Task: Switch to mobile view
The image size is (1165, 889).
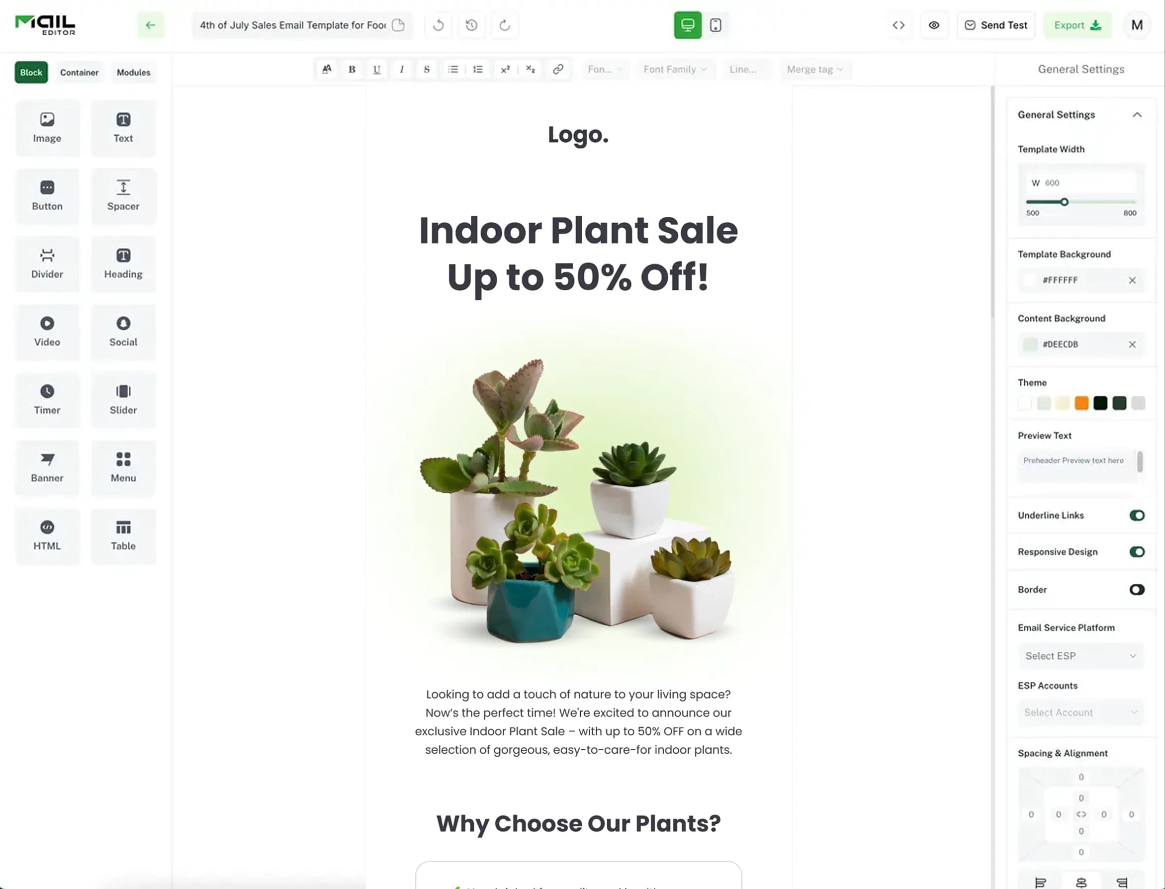Action: pos(716,25)
